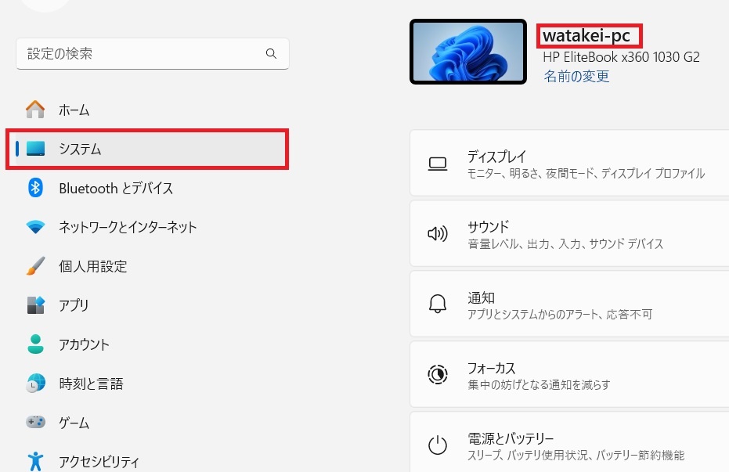Click 音量レベル、出力、入力 description text
Viewport: 729px width, 472px height.
click(x=565, y=244)
